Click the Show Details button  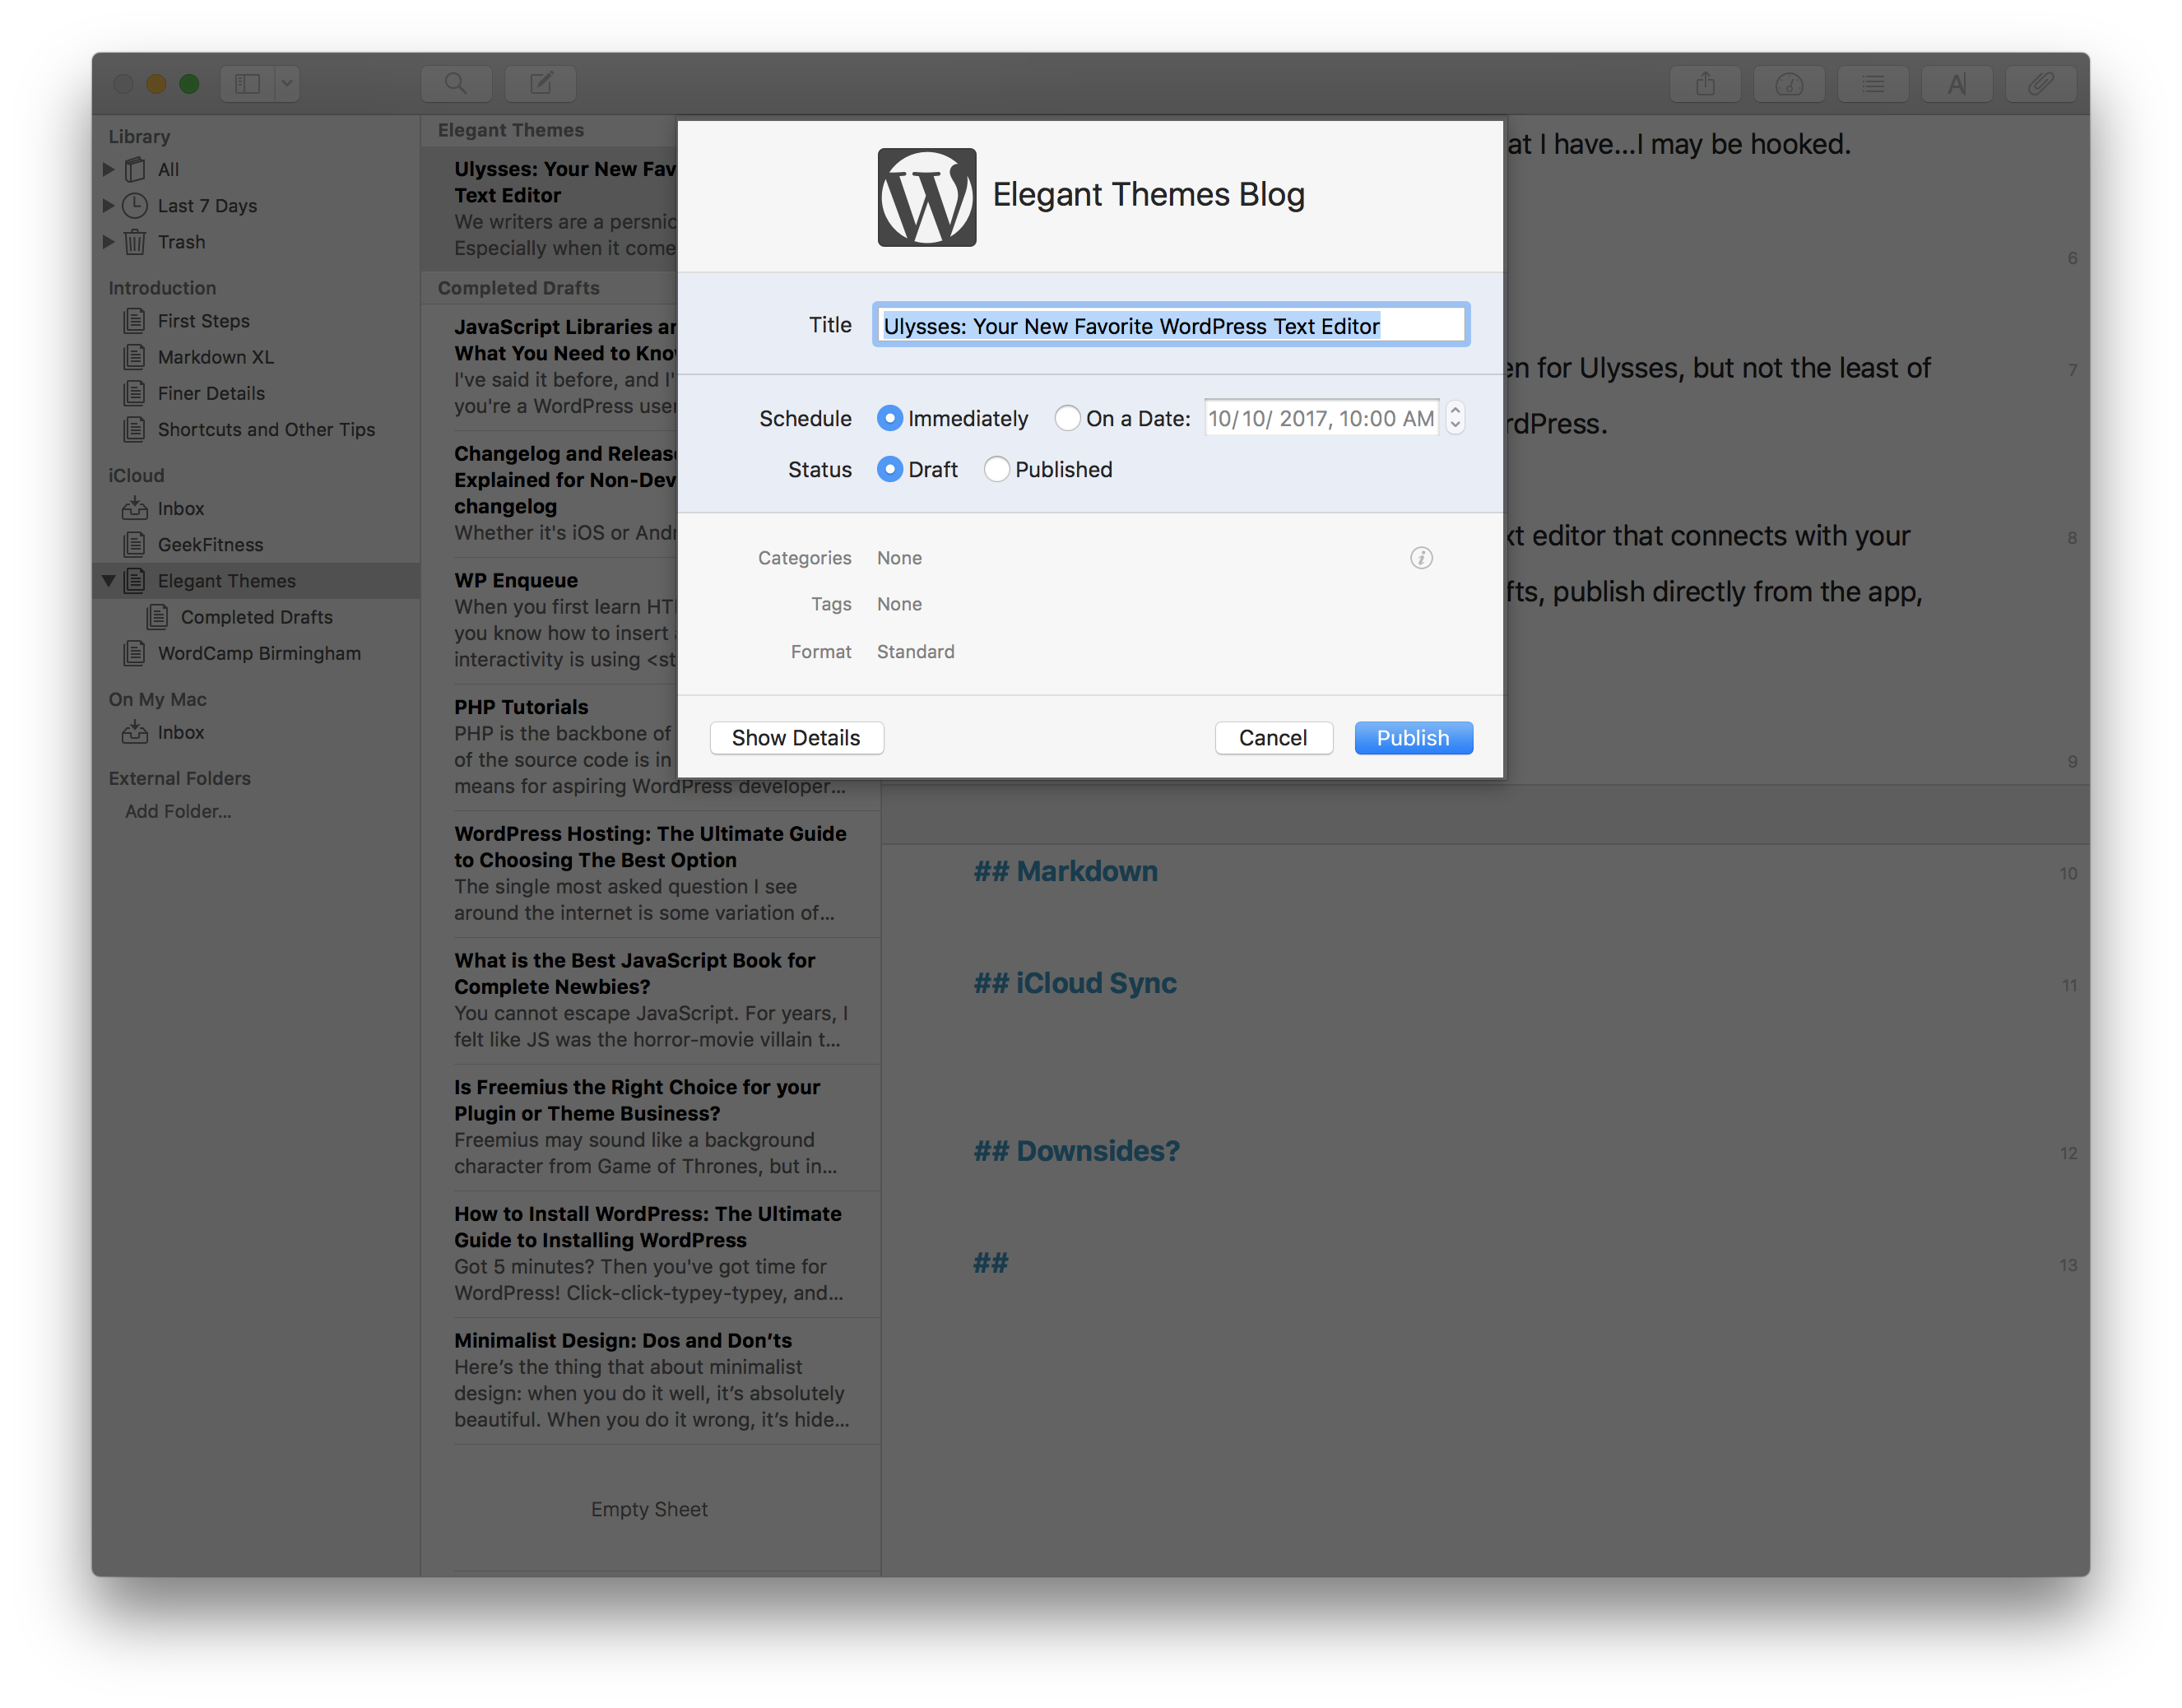795,738
